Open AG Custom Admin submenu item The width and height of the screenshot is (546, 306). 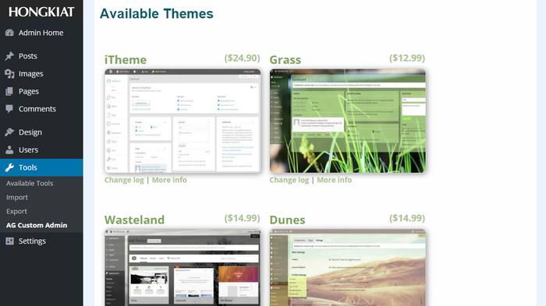pyautogui.click(x=37, y=225)
